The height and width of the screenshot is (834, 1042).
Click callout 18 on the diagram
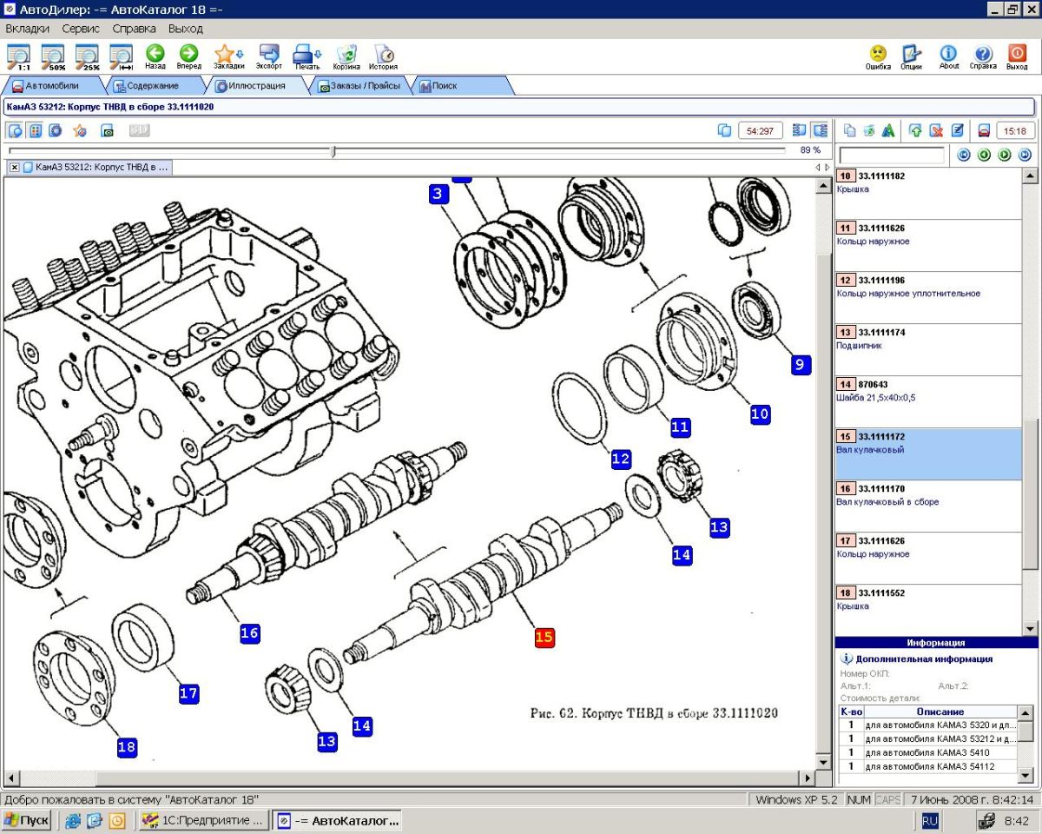[x=127, y=747]
